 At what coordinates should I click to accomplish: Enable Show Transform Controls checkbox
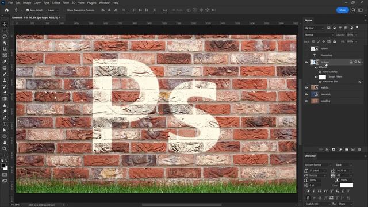tap(65, 10)
